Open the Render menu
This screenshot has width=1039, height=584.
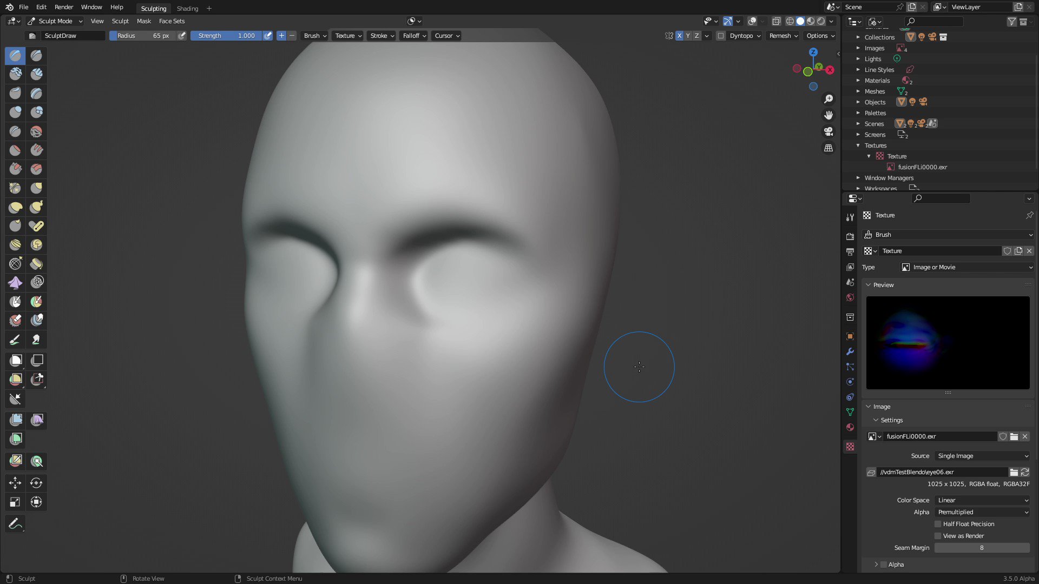(64, 7)
